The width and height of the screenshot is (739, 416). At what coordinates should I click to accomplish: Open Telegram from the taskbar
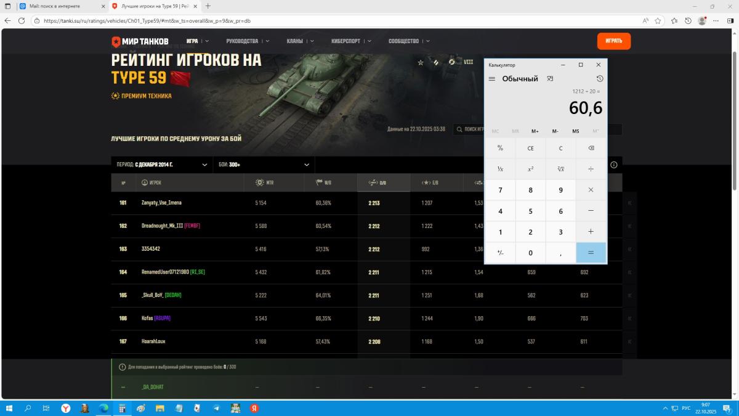pos(216,408)
